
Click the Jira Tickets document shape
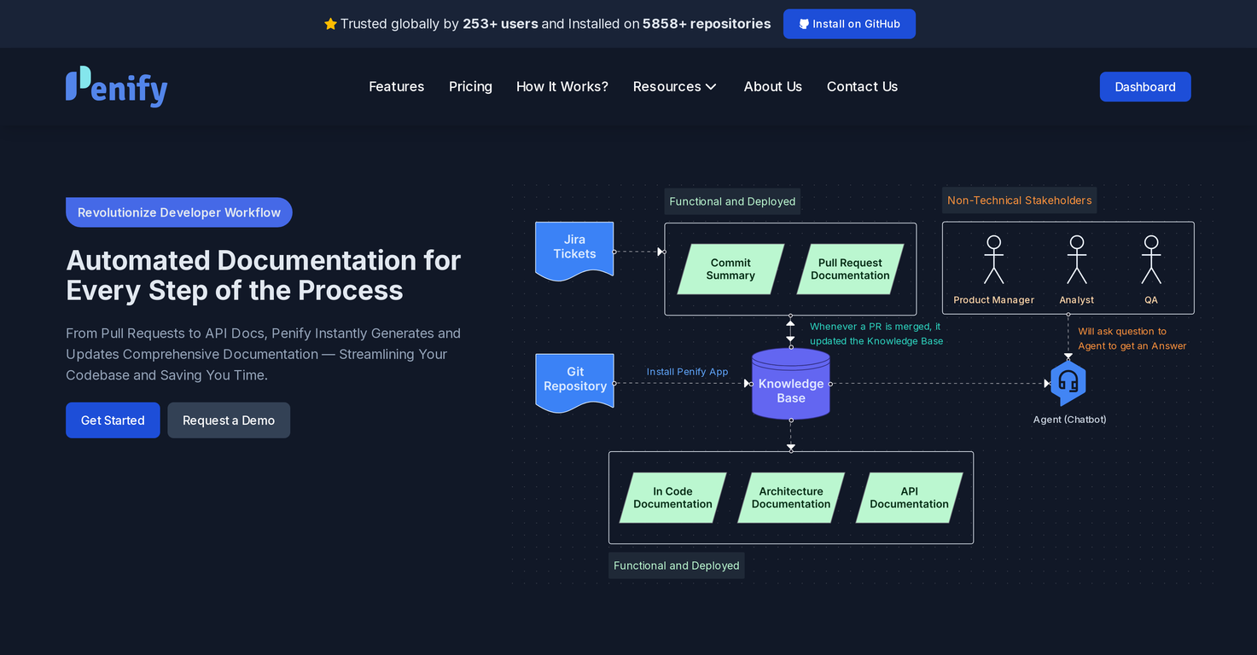574,249
